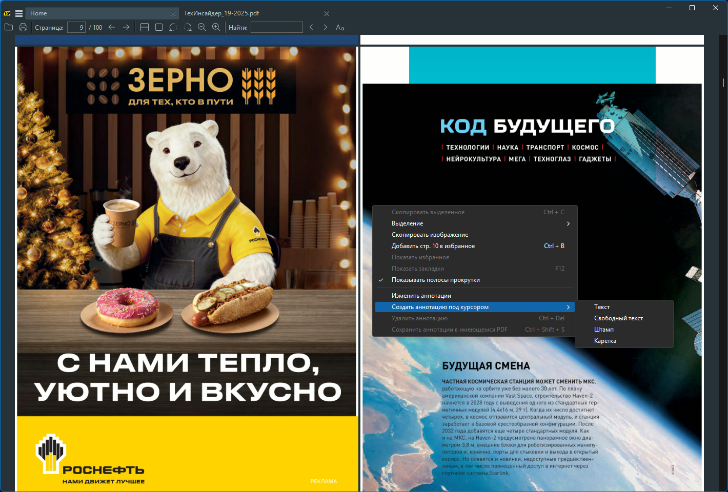
Task: Go to the previous page with the left arrow
Action: tap(112, 27)
